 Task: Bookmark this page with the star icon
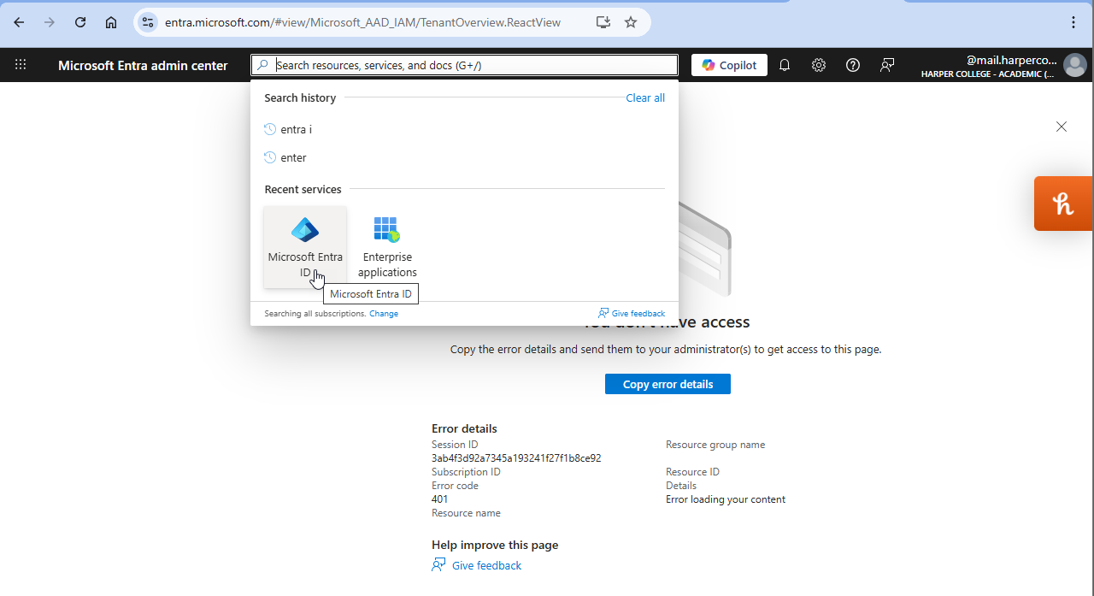(x=631, y=23)
